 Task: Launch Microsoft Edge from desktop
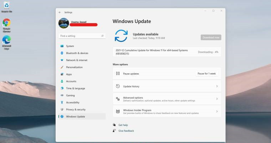tap(6, 42)
